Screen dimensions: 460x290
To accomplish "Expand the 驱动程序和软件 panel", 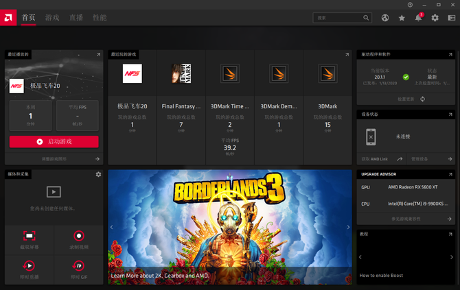I will (450, 54).
